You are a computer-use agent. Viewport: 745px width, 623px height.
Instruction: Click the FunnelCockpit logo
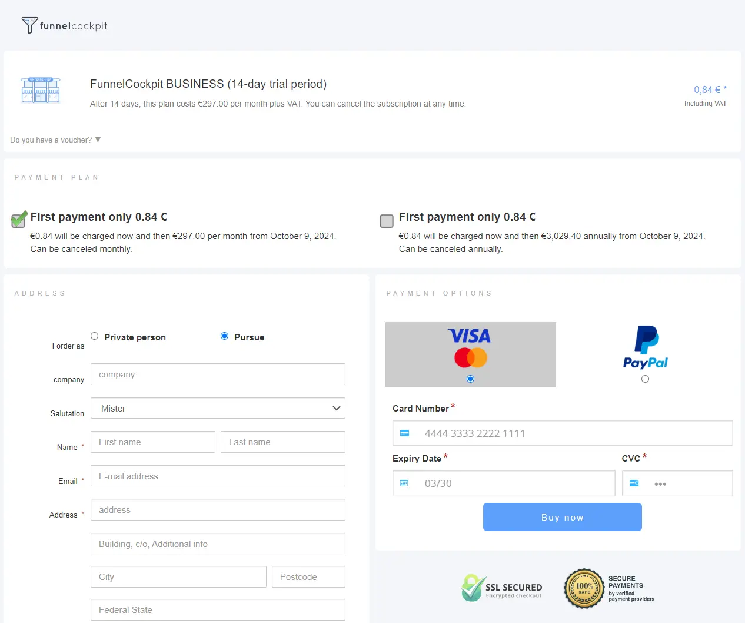click(64, 25)
